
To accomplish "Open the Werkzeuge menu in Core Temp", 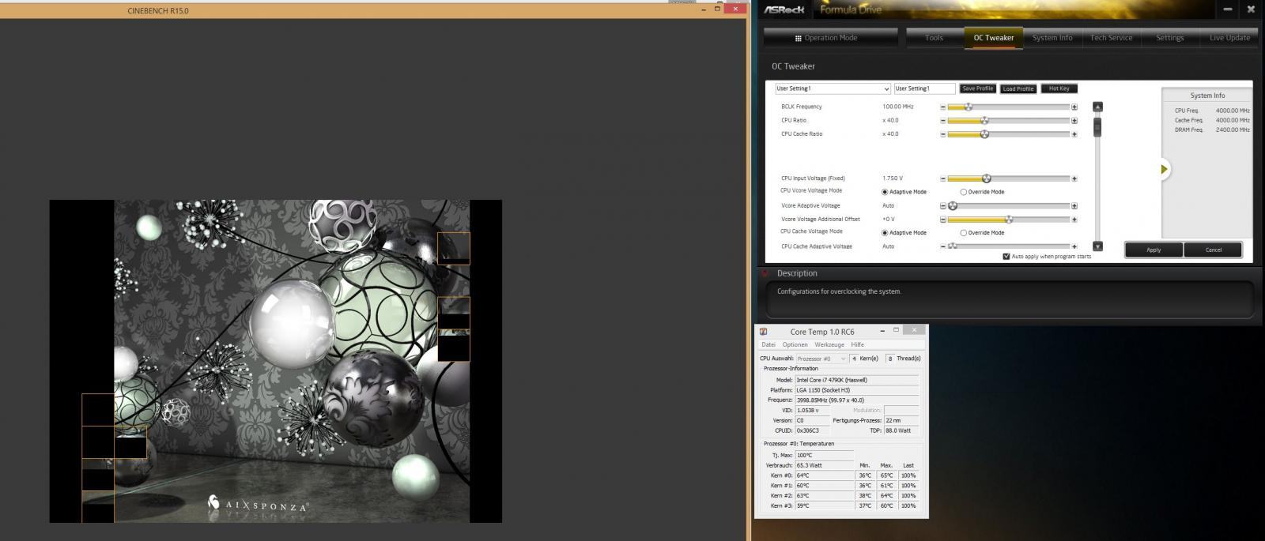I will click(x=829, y=345).
